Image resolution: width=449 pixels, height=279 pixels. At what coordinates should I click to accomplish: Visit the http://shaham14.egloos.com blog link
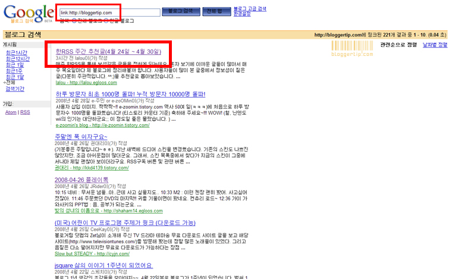(108, 211)
